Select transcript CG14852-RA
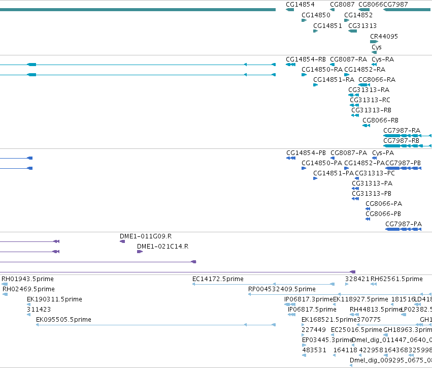The image size is (432, 368). (x=365, y=70)
